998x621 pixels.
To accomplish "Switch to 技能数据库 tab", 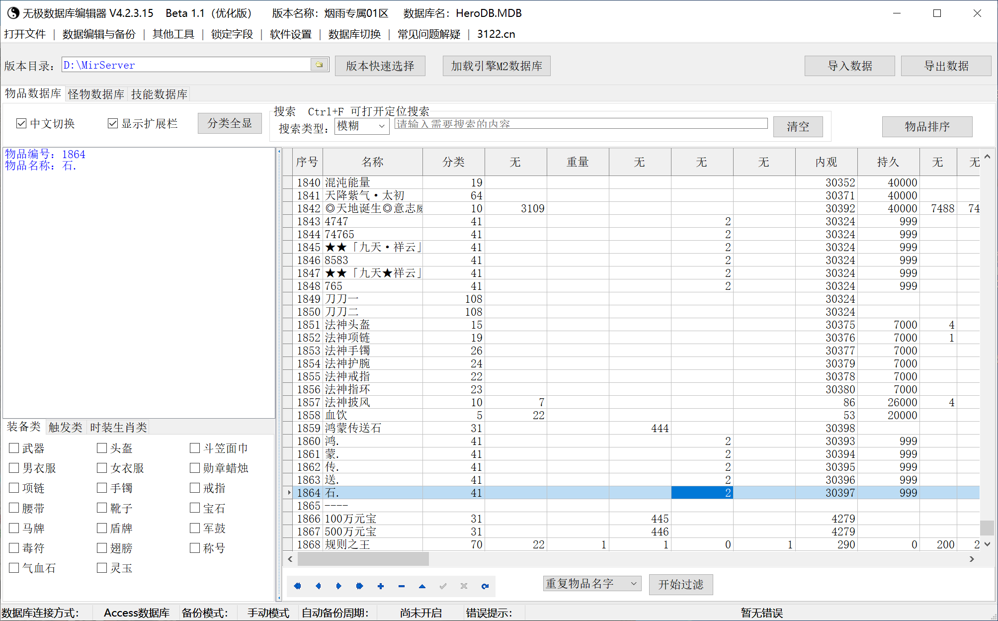I will (159, 94).
